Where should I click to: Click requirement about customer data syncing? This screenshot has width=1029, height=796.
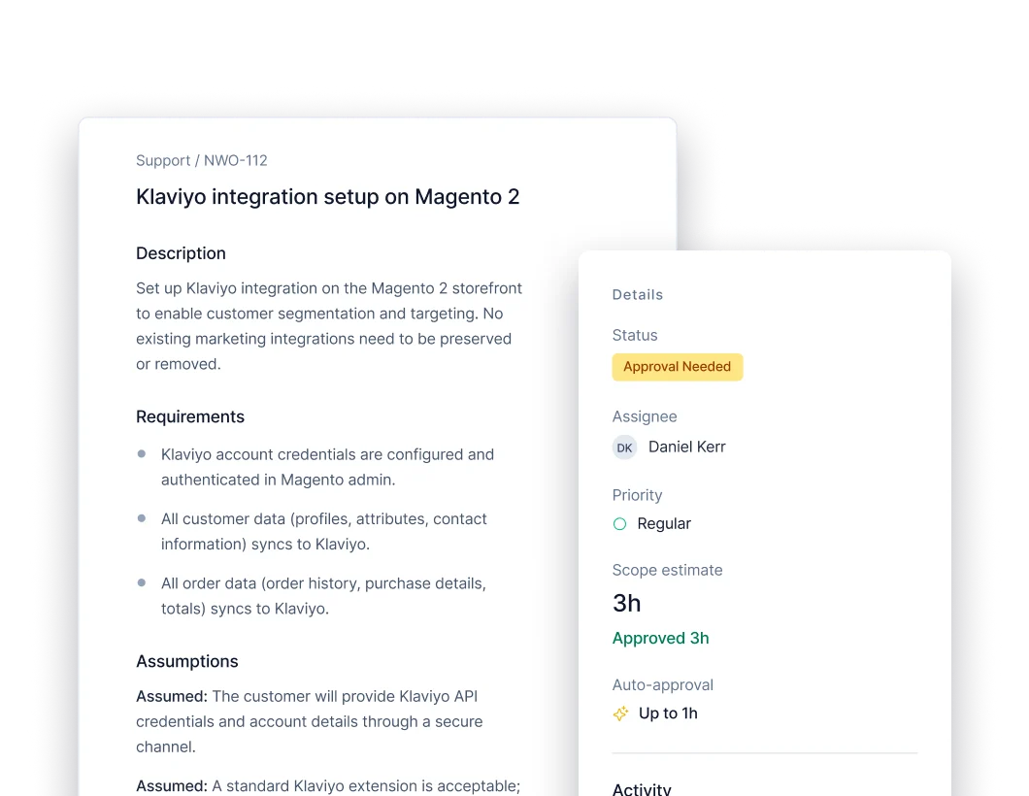323,532
